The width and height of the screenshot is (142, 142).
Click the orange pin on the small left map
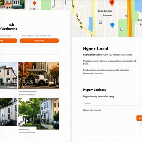point(34,3)
